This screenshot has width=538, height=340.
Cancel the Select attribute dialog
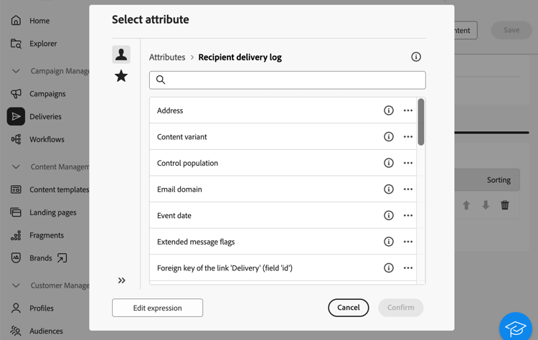click(x=349, y=308)
